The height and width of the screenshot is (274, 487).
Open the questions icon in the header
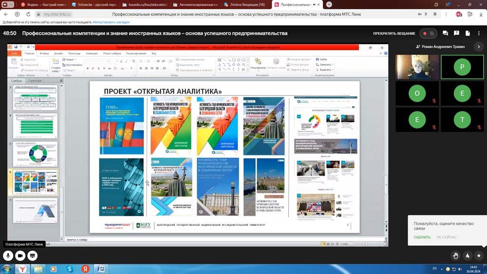click(456, 34)
